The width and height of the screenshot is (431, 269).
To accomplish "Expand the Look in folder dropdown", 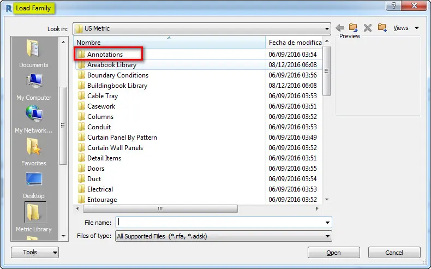I will point(327,28).
